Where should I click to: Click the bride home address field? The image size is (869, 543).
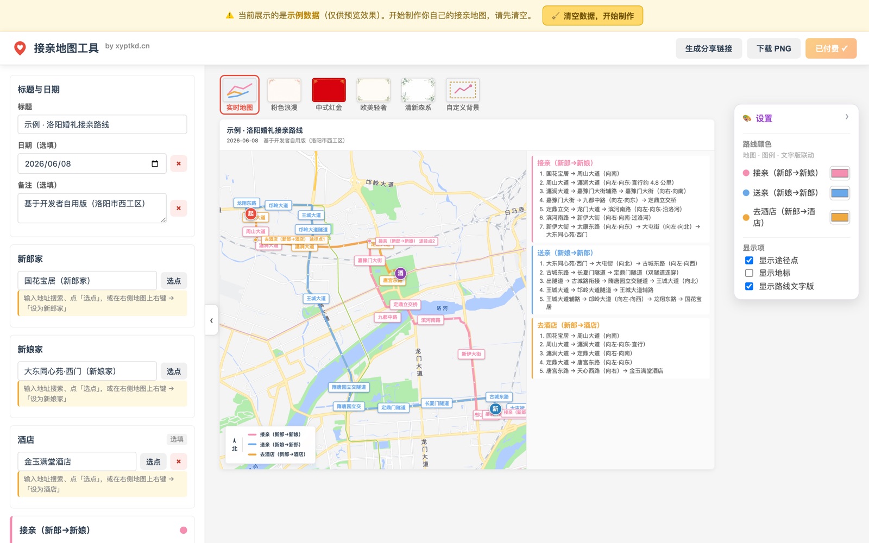coord(87,371)
